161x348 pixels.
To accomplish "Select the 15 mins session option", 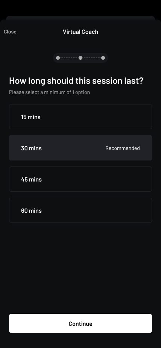I will (x=80, y=117).
